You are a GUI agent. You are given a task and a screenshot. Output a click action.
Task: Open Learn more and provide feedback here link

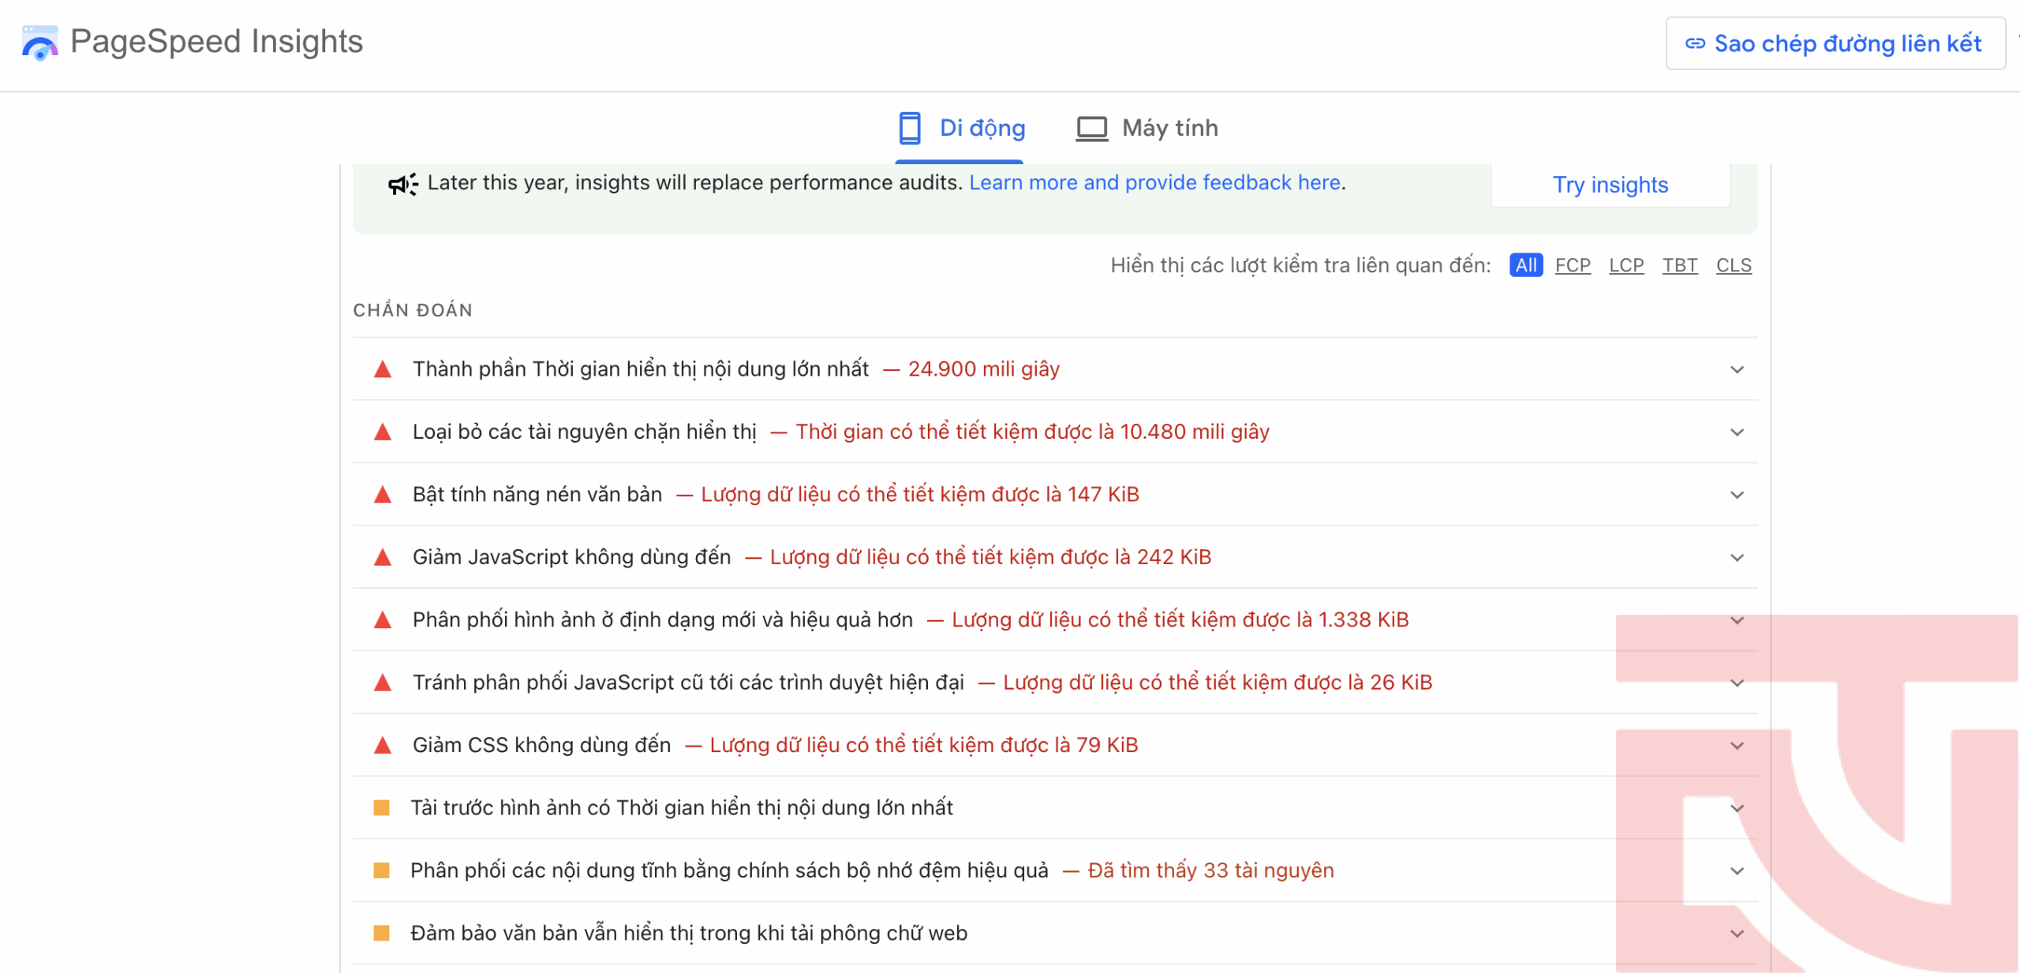(1155, 182)
